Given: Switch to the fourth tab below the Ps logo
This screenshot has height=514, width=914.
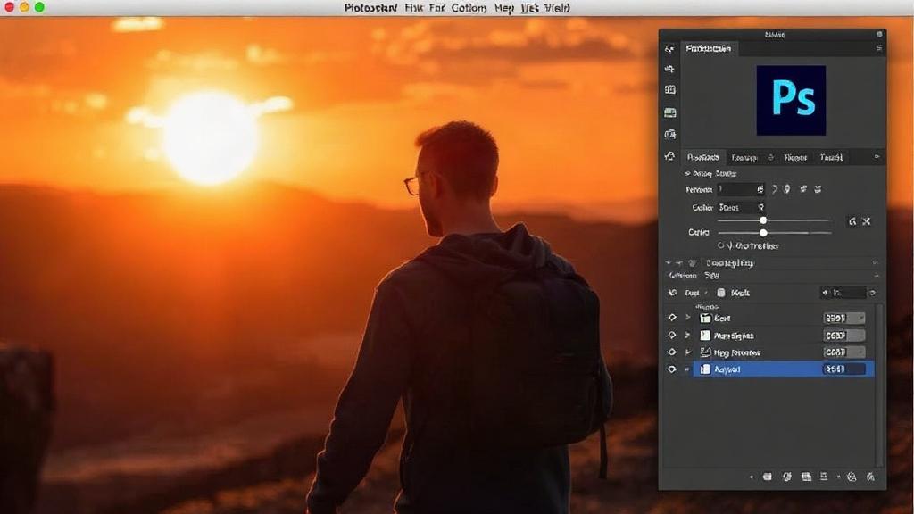Looking at the screenshot, I should pyautogui.click(x=831, y=157).
